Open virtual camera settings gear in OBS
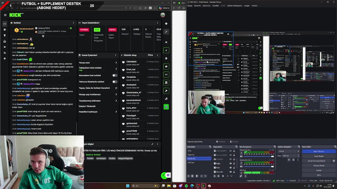 (x=334, y=161)
